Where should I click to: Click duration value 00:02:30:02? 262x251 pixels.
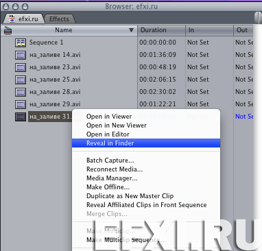pos(158,92)
